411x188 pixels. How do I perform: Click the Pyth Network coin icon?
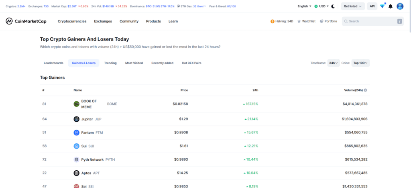tap(76, 159)
